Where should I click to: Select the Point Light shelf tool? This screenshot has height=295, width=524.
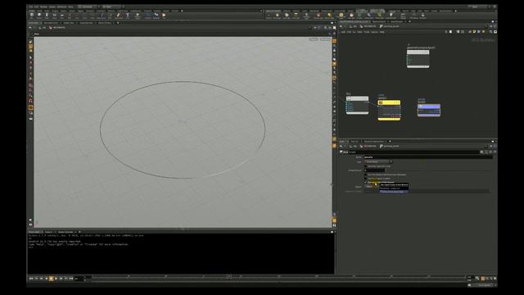coord(278,16)
